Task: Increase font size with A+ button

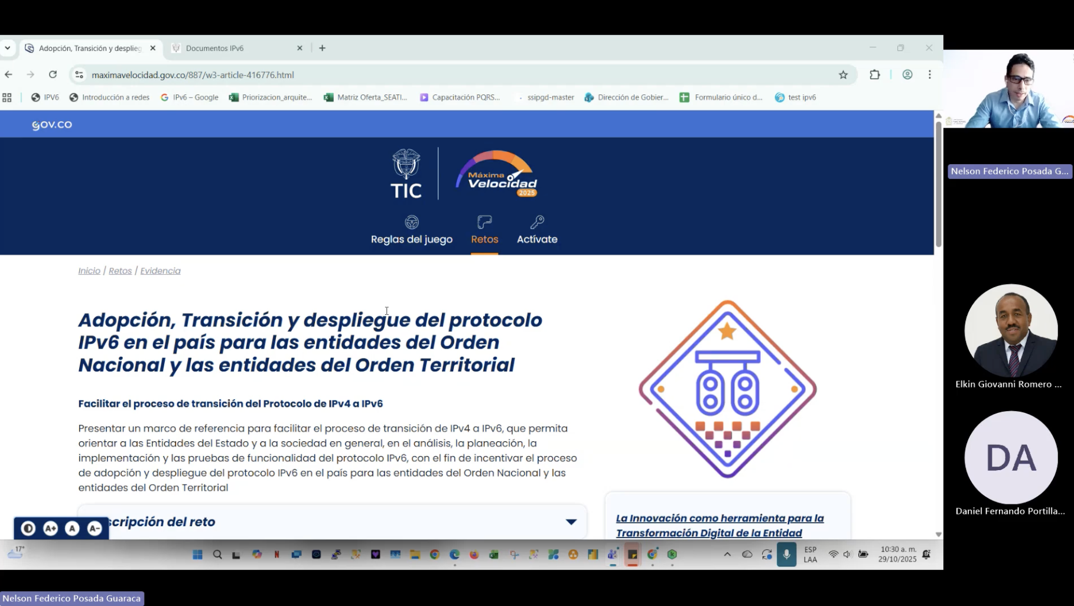Action: point(50,528)
